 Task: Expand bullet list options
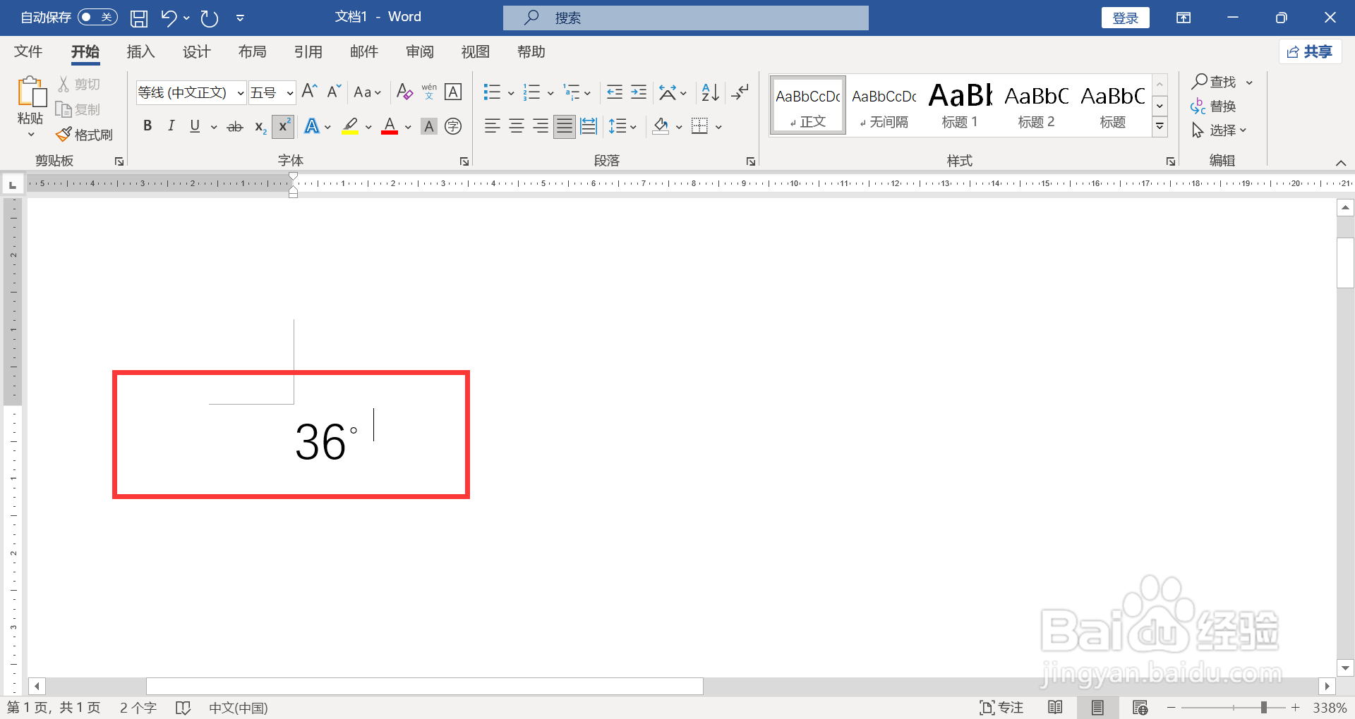pyautogui.click(x=511, y=92)
